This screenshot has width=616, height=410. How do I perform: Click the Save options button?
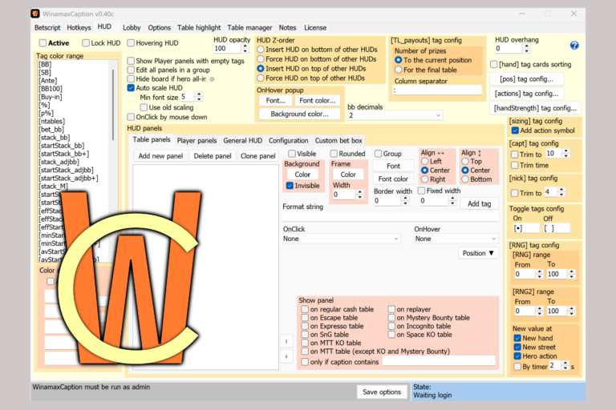(x=382, y=392)
